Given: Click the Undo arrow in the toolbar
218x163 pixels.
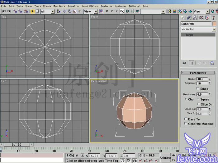Looking at the screenshot, I should click(4, 11).
